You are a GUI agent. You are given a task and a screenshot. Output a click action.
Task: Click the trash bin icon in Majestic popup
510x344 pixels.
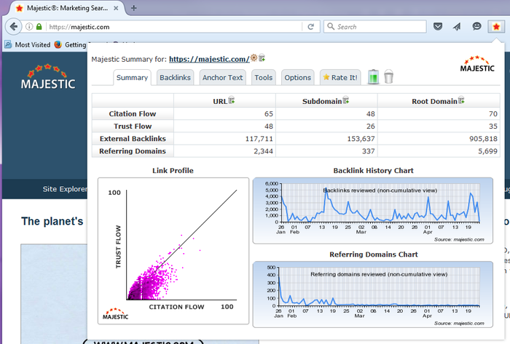[389, 77]
